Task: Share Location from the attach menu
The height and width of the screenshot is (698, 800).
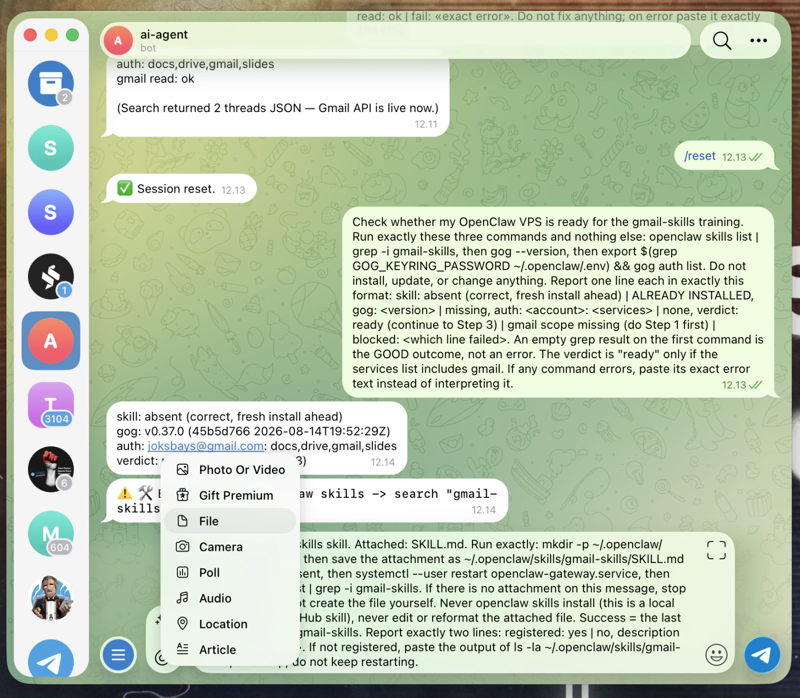Action: point(230,624)
